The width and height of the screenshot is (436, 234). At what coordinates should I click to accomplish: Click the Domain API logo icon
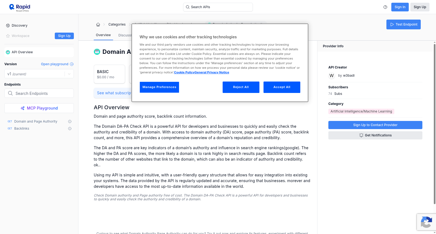(x=97, y=52)
